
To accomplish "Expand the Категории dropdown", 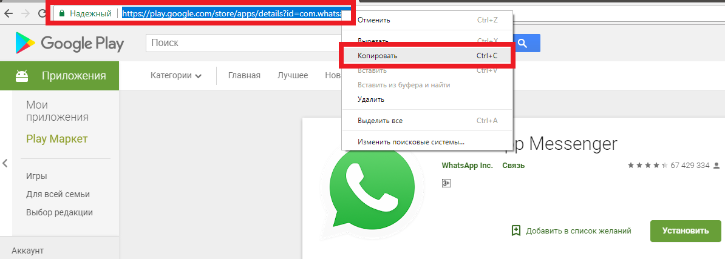I will tap(176, 76).
